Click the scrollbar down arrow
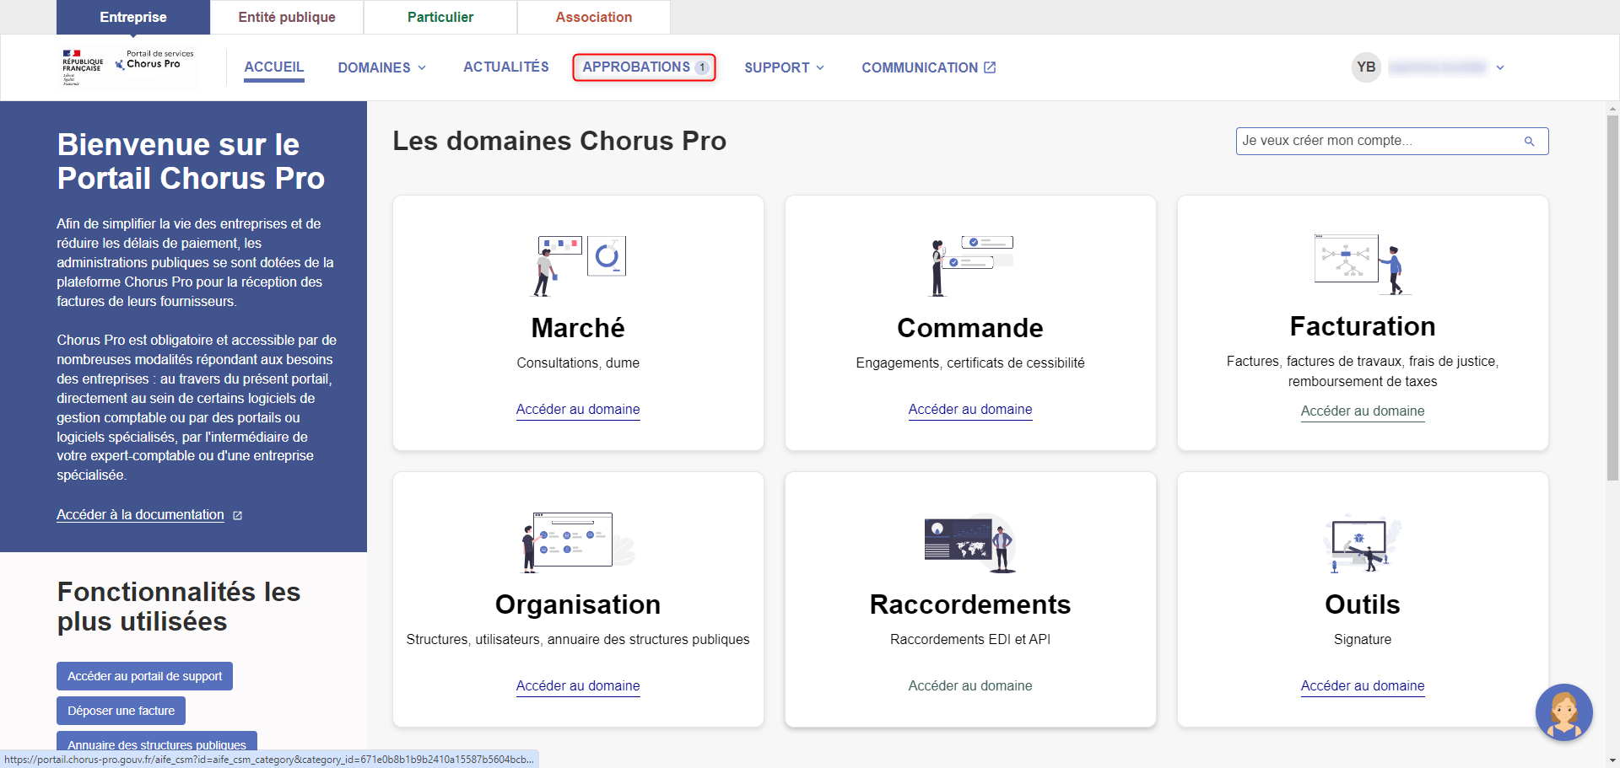 [1612, 760]
